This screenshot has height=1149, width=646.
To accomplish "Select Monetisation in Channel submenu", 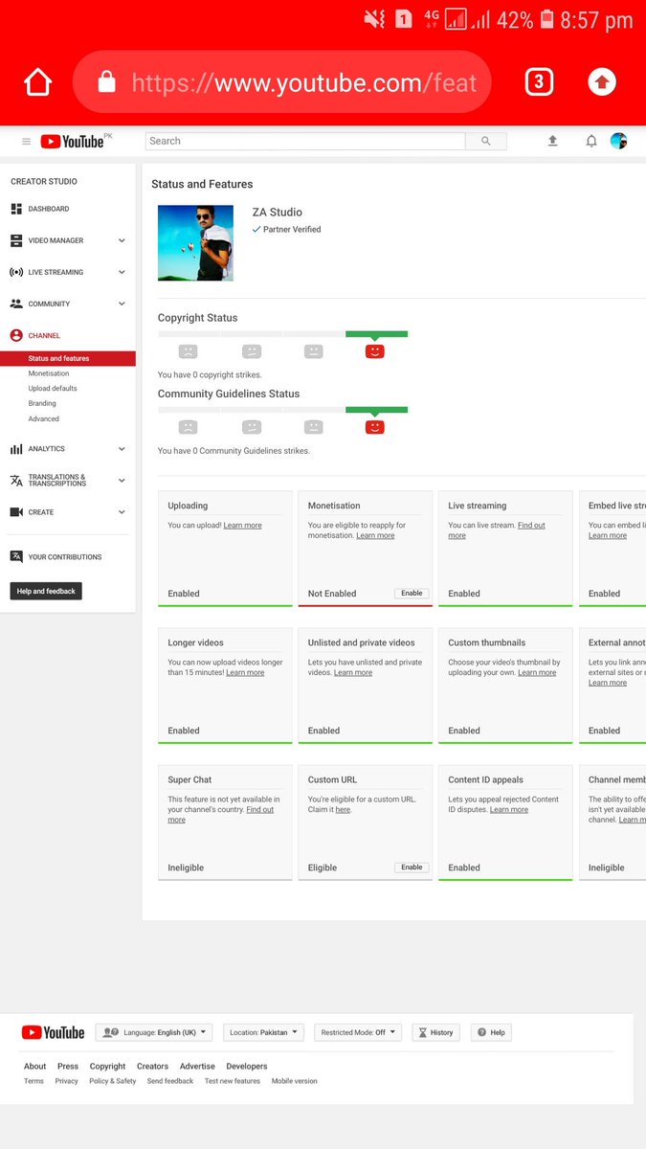I will coord(49,373).
